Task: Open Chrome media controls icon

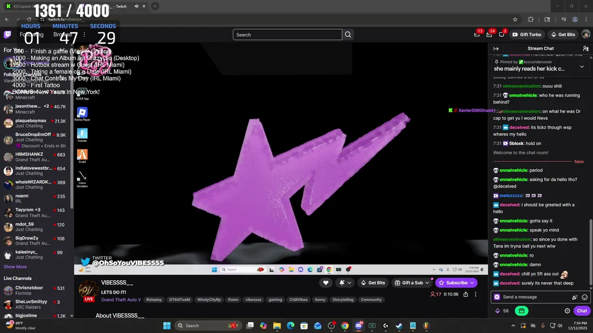Action: 564,19
